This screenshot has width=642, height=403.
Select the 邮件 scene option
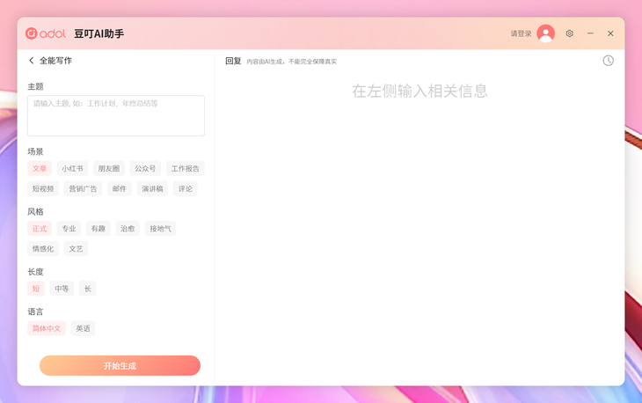click(120, 188)
